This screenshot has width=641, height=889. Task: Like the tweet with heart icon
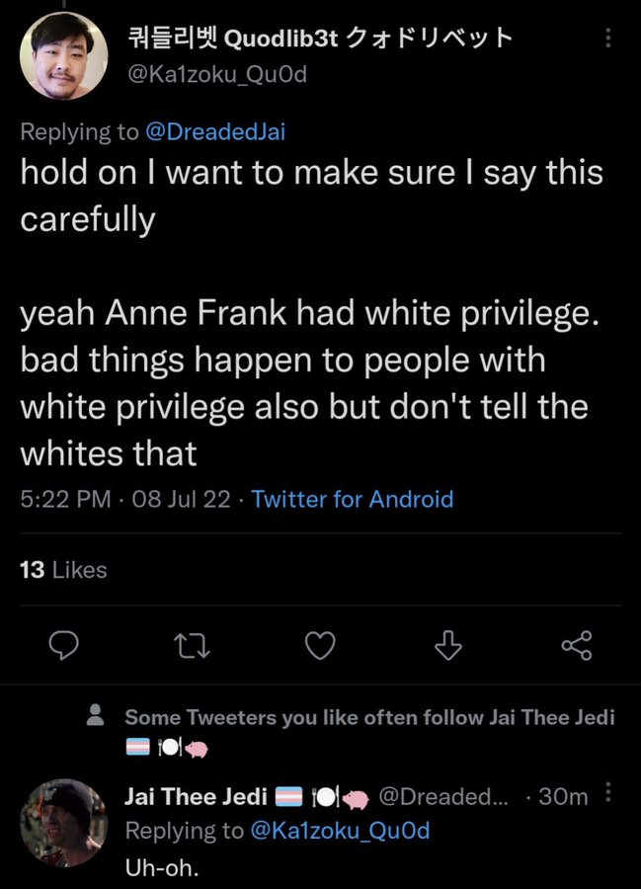317,645
